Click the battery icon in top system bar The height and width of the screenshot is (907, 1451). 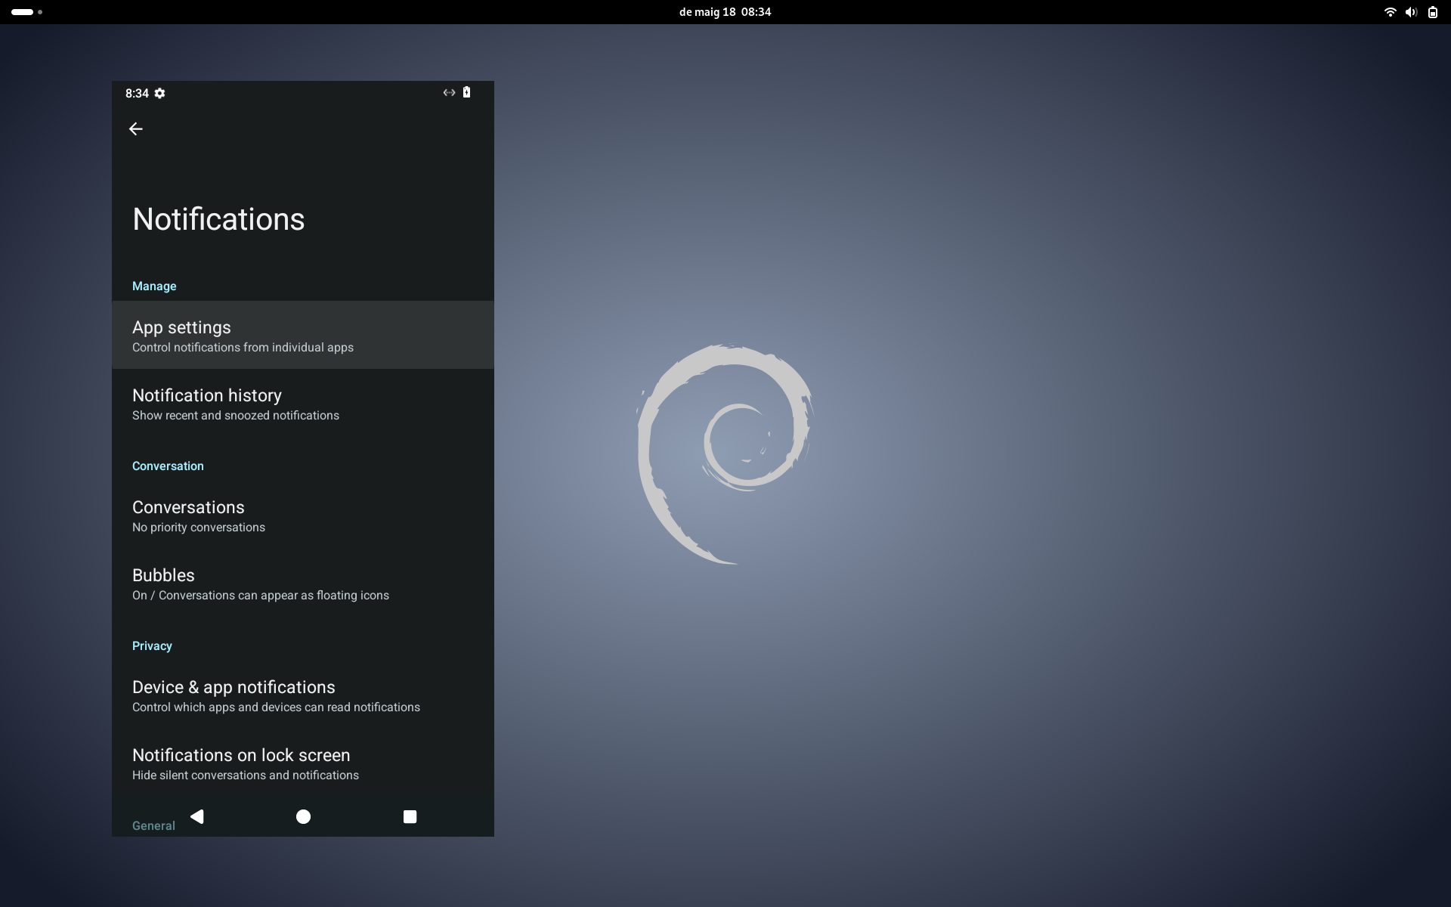pyautogui.click(x=1432, y=12)
